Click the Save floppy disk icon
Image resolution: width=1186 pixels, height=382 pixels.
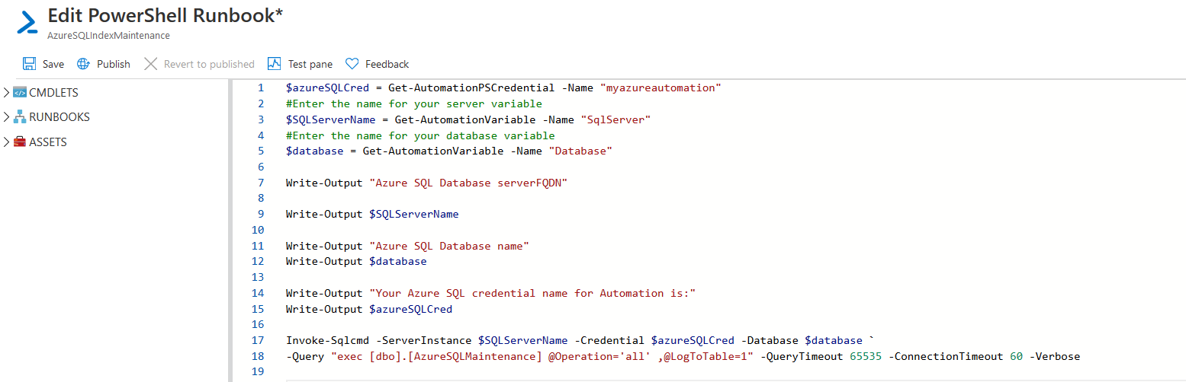[x=29, y=64]
